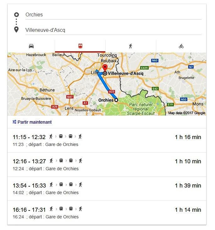Select the public transit mode tab
This screenshot has width=215, height=230.
pos(80,46)
